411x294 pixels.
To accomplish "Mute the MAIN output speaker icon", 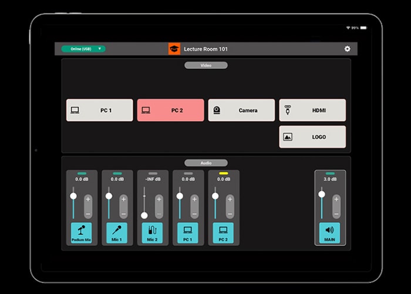I will pyautogui.click(x=330, y=232).
